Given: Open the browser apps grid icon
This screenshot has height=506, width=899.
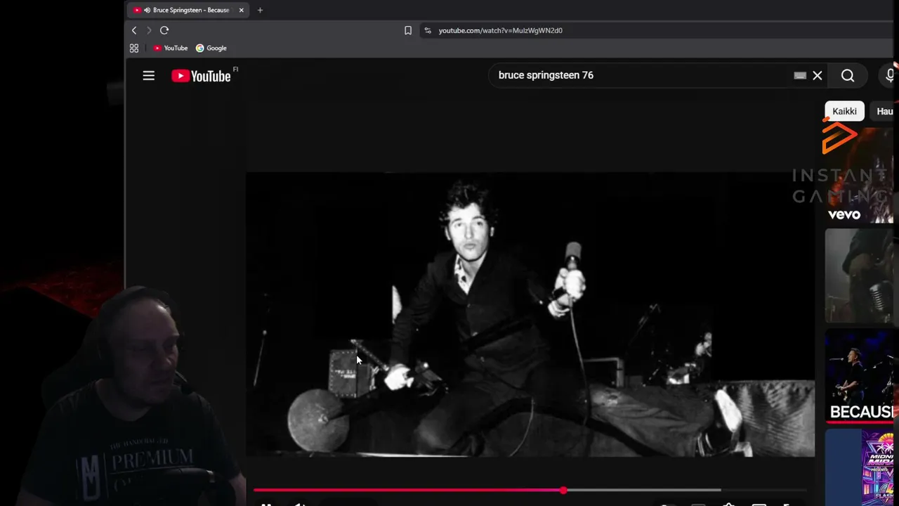Looking at the screenshot, I should (134, 48).
